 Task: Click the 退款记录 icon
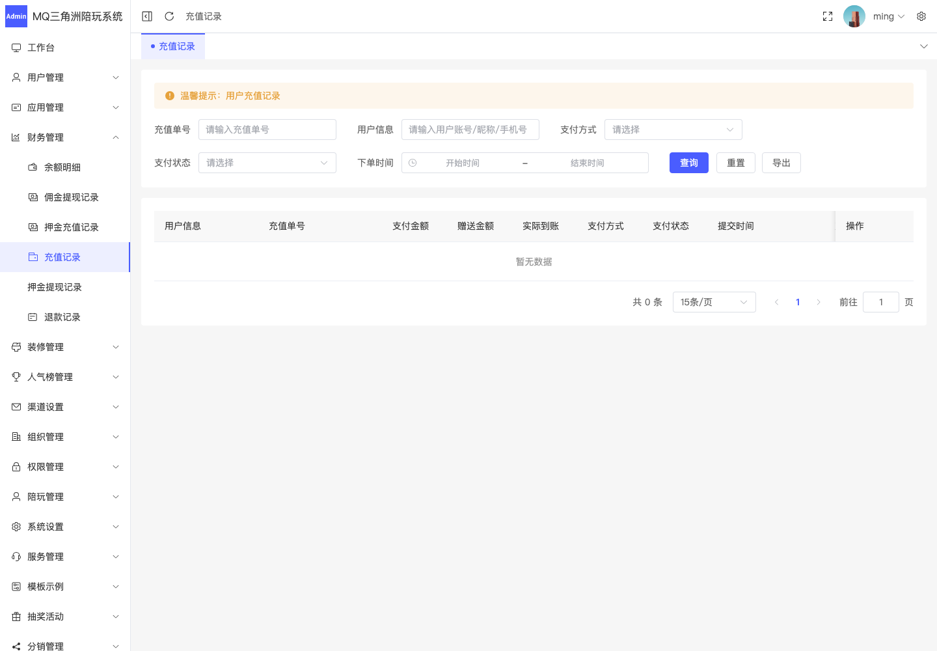33,317
